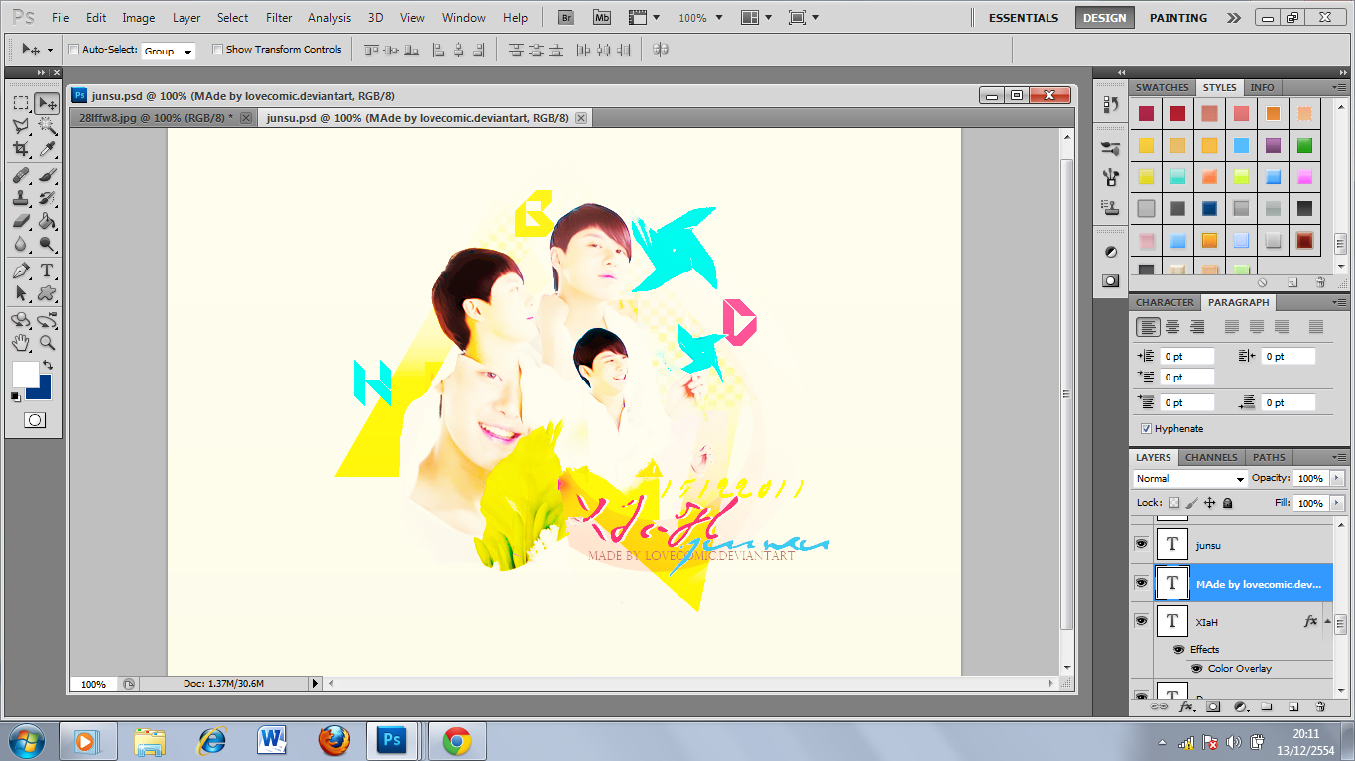Hide the Effects of the XIaH layer
This screenshot has height=761, width=1355.
coord(1178,650)
